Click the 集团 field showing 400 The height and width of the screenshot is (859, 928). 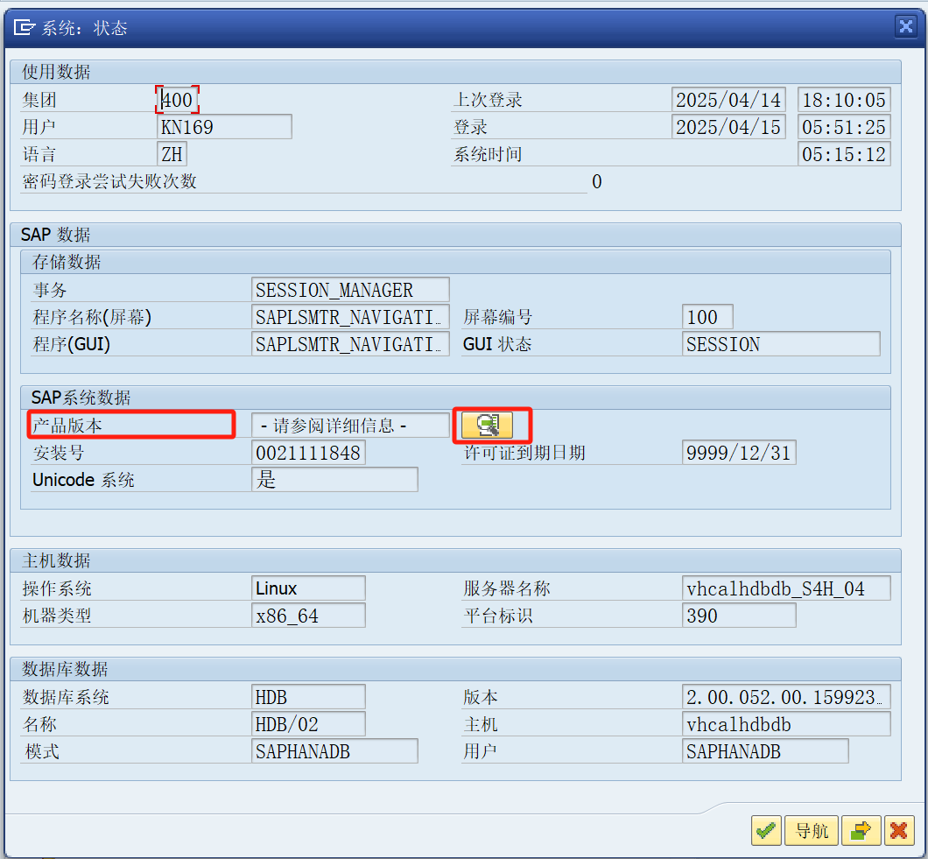point(177,100)
